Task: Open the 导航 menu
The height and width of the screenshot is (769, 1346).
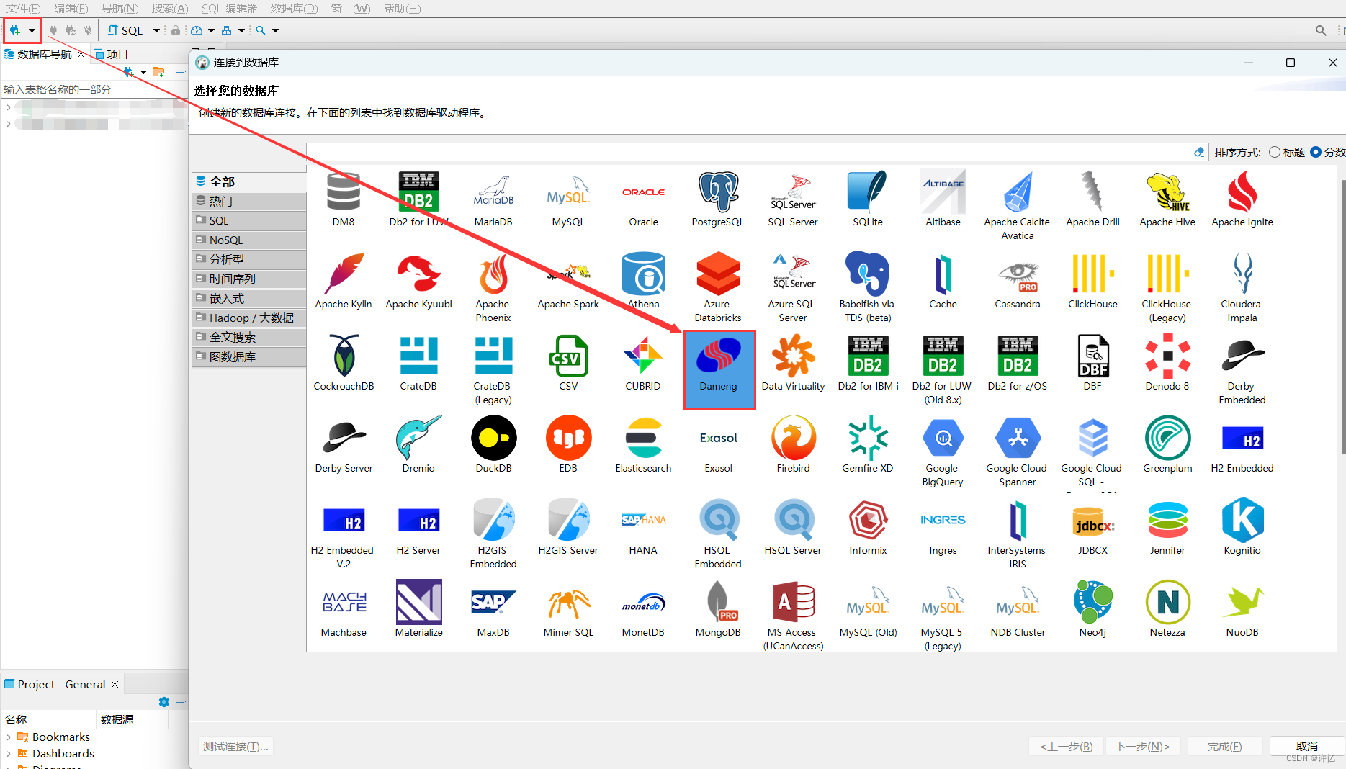Action: coord(120,9)
